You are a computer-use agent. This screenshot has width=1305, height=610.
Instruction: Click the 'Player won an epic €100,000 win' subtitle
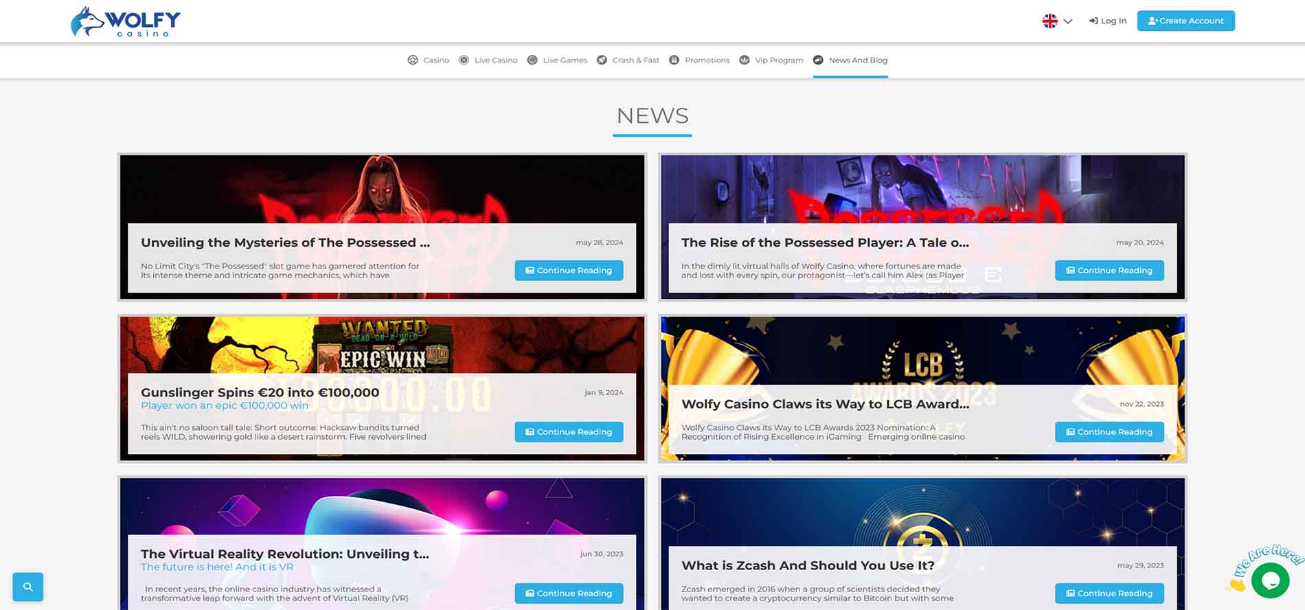coord(225,405)
